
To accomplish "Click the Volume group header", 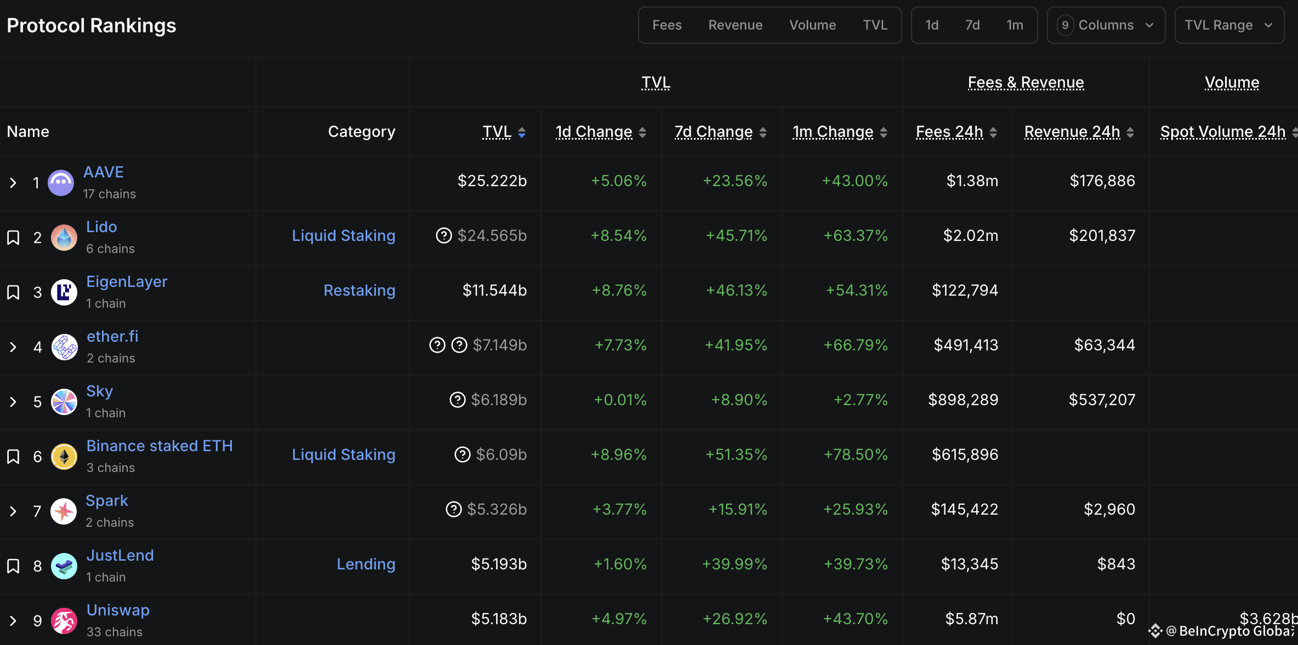I will [1232, 82].
